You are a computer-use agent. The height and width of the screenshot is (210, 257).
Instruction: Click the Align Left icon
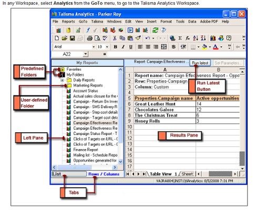point(140,47)
